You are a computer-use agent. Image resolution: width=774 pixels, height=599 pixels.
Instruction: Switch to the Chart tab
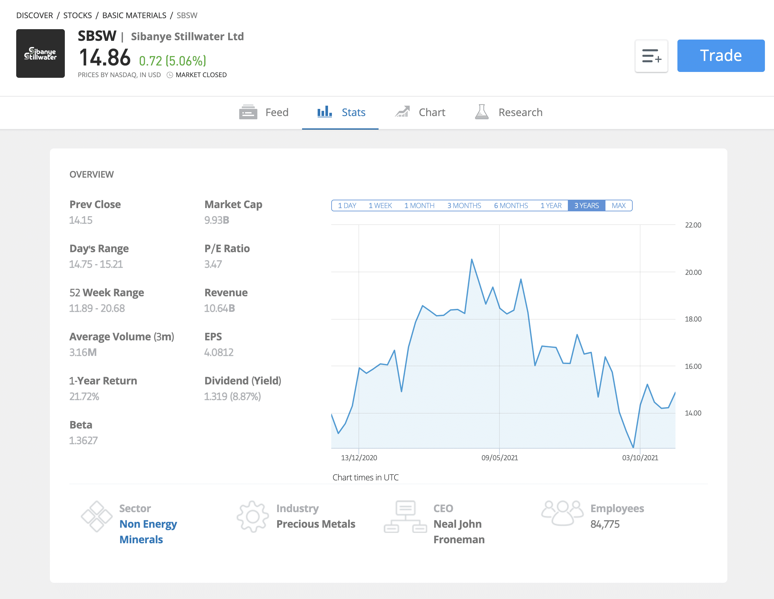420,112
